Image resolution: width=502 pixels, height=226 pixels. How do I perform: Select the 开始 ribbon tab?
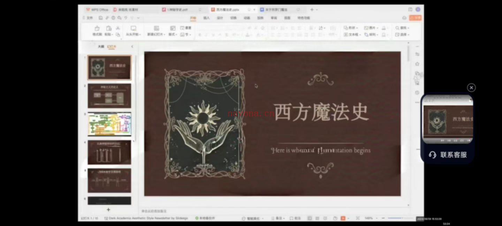[x=193, y=18]
